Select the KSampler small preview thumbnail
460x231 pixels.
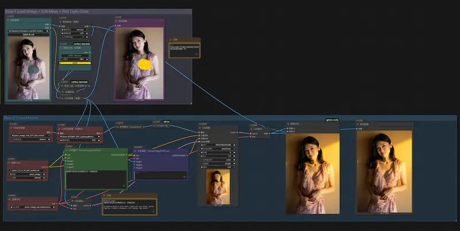[x=218, y=187]
